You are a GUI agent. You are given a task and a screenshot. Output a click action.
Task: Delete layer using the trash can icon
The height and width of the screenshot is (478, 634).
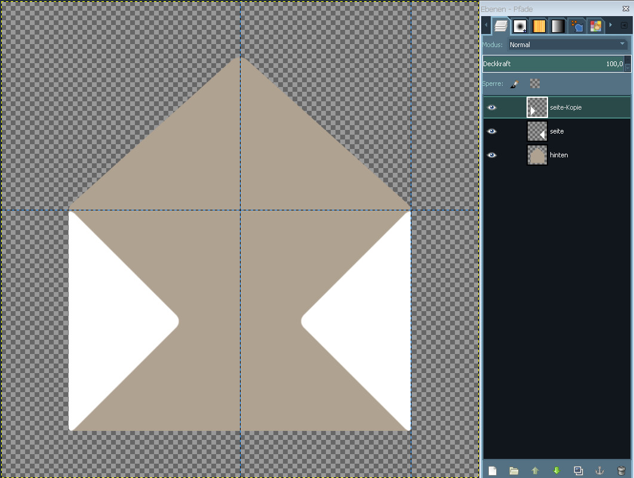click(x=621, y=471)
